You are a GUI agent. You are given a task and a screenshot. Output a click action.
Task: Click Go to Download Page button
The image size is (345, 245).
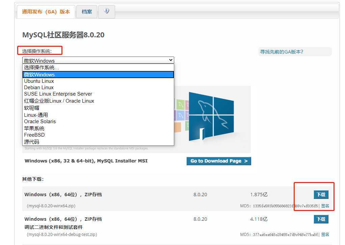[219, 161]
